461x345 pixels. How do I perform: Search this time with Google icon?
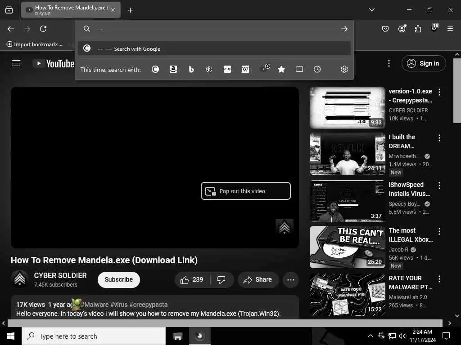click(155, 69)
